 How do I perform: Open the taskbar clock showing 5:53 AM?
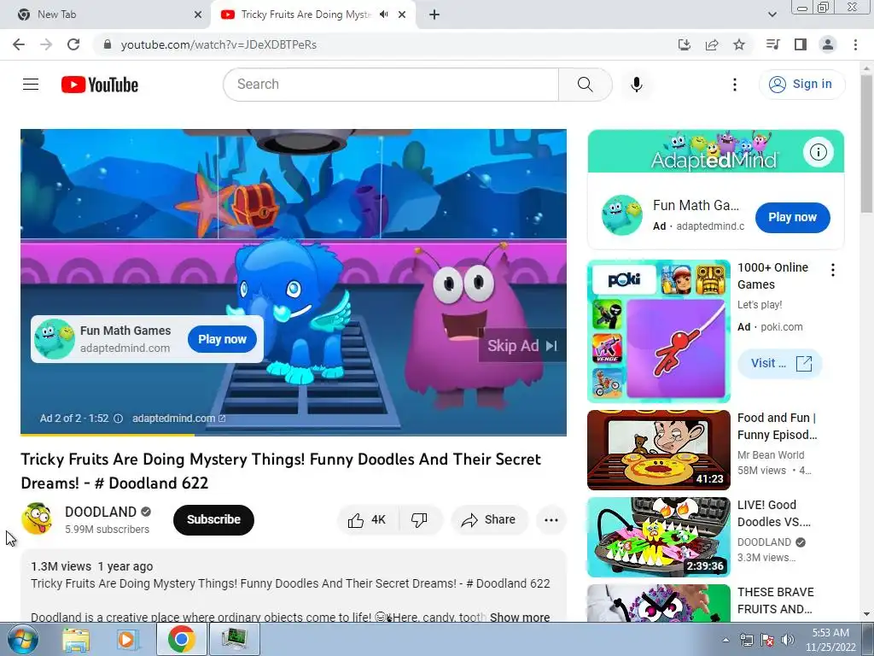pyautogui.click(x=830, y=640)
